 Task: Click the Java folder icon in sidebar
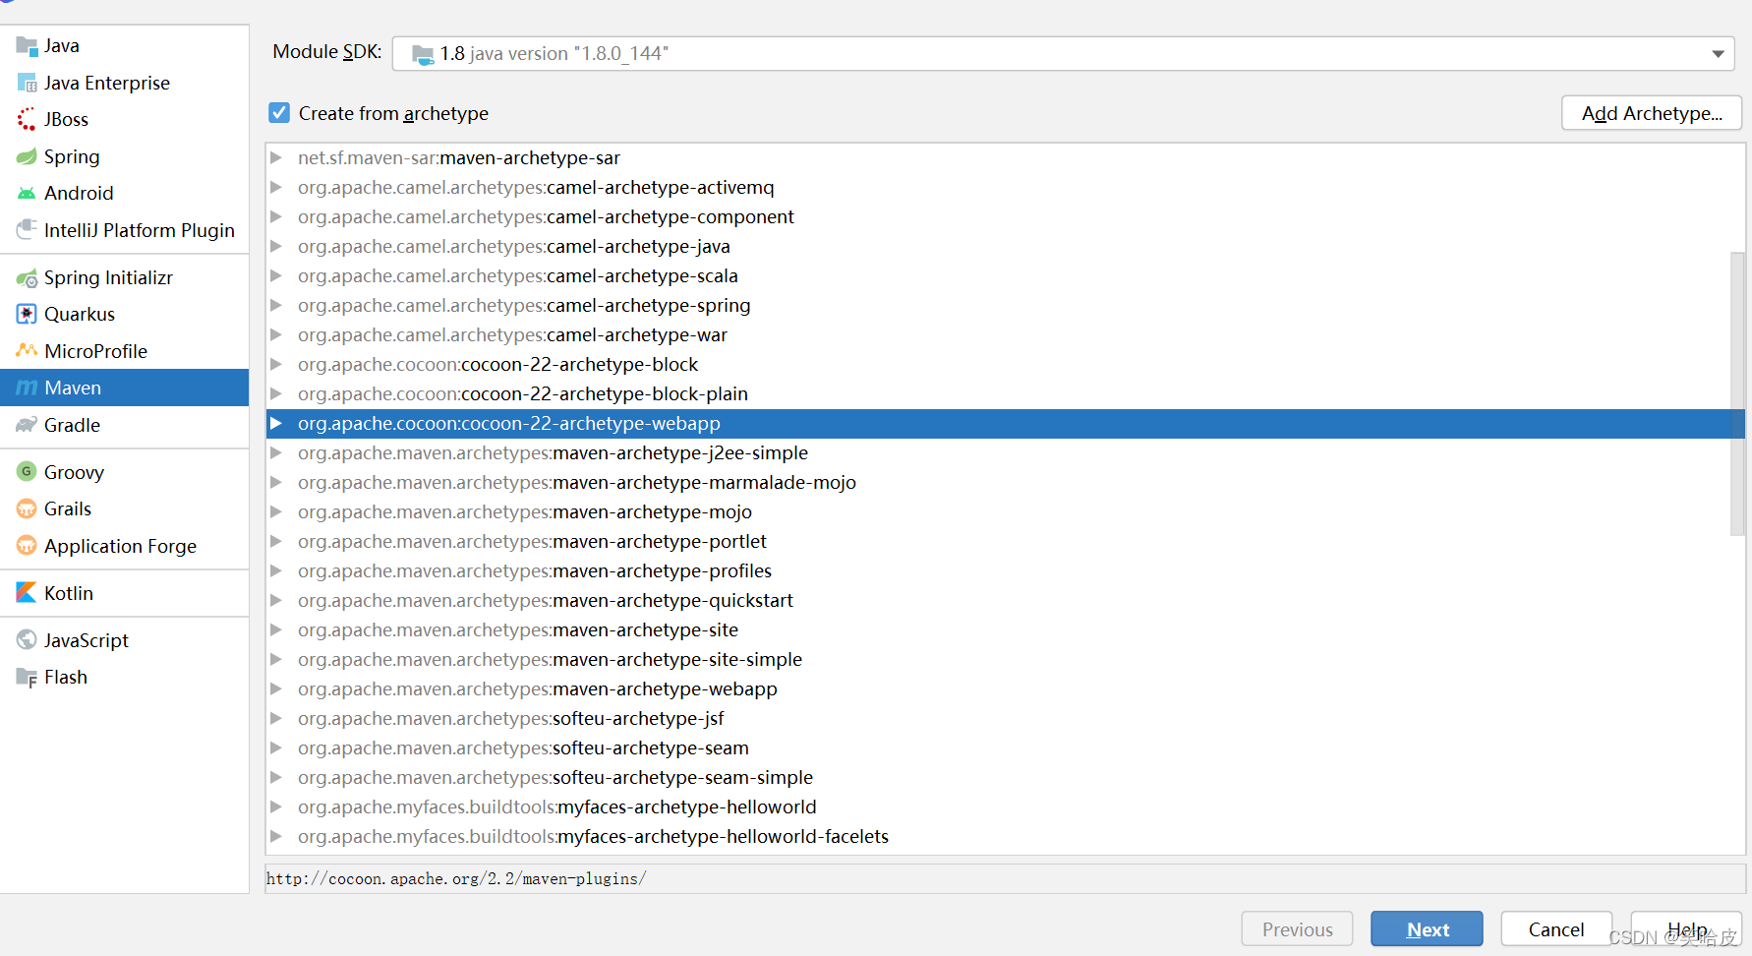27,46
